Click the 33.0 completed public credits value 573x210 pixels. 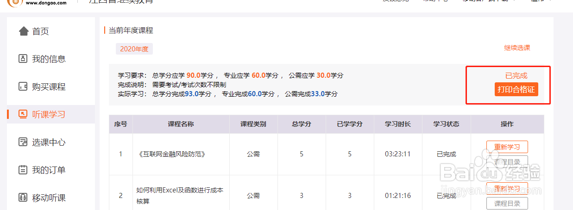[x=318, y=93]
